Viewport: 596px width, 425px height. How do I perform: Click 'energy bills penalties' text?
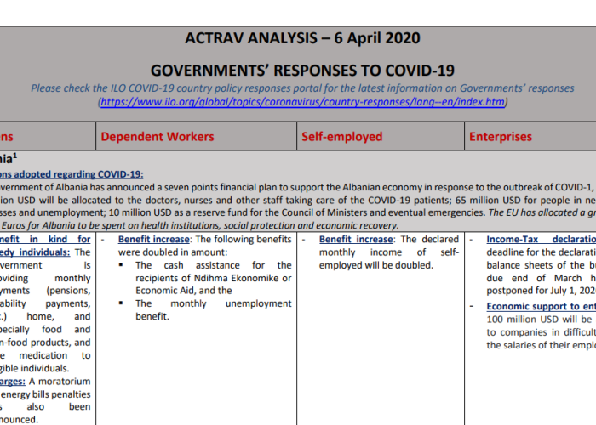(46, 394)
